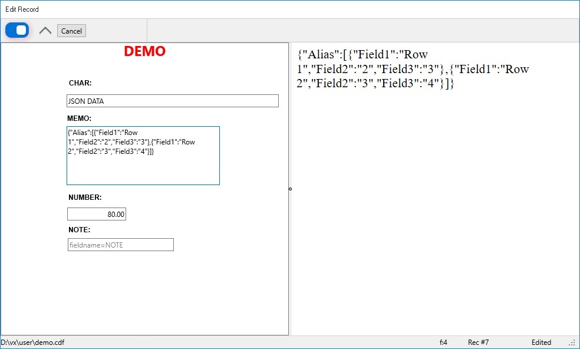Click the NOTE label above its field
Image resolution: width=580 pixels, height=349 pixels.
tap(77, 231)
